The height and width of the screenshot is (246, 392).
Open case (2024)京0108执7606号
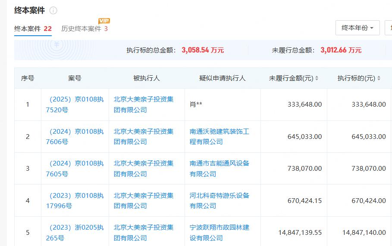click(x=75, y=137)
